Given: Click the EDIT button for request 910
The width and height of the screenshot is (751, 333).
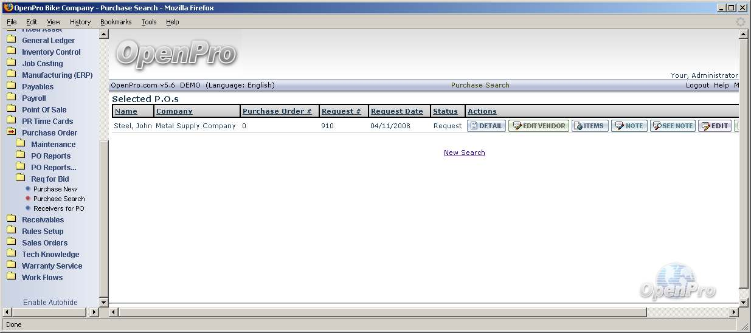Looking at the screenshot, I should point(715,126).
